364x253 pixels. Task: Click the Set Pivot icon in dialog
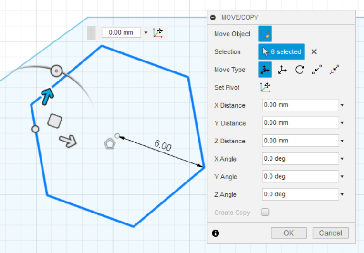tap(265, 87)
